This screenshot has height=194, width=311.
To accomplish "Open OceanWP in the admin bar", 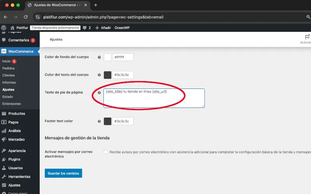I will click(122, 28).
